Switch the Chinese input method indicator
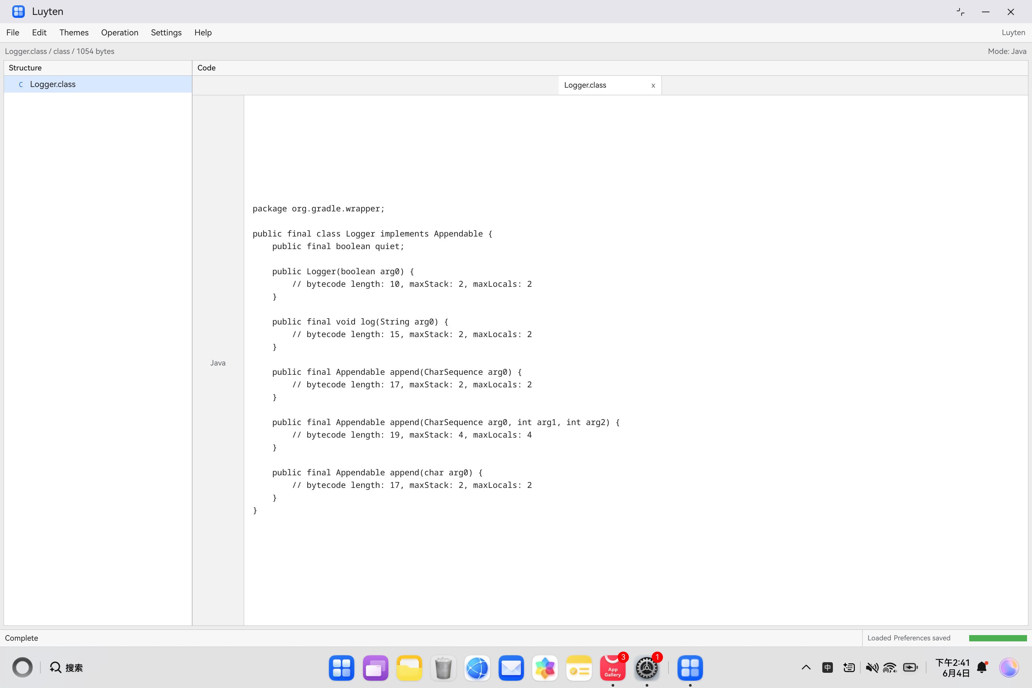This screenshot has width=1032, height=688. pyautogui.click(x=828, y=667)
